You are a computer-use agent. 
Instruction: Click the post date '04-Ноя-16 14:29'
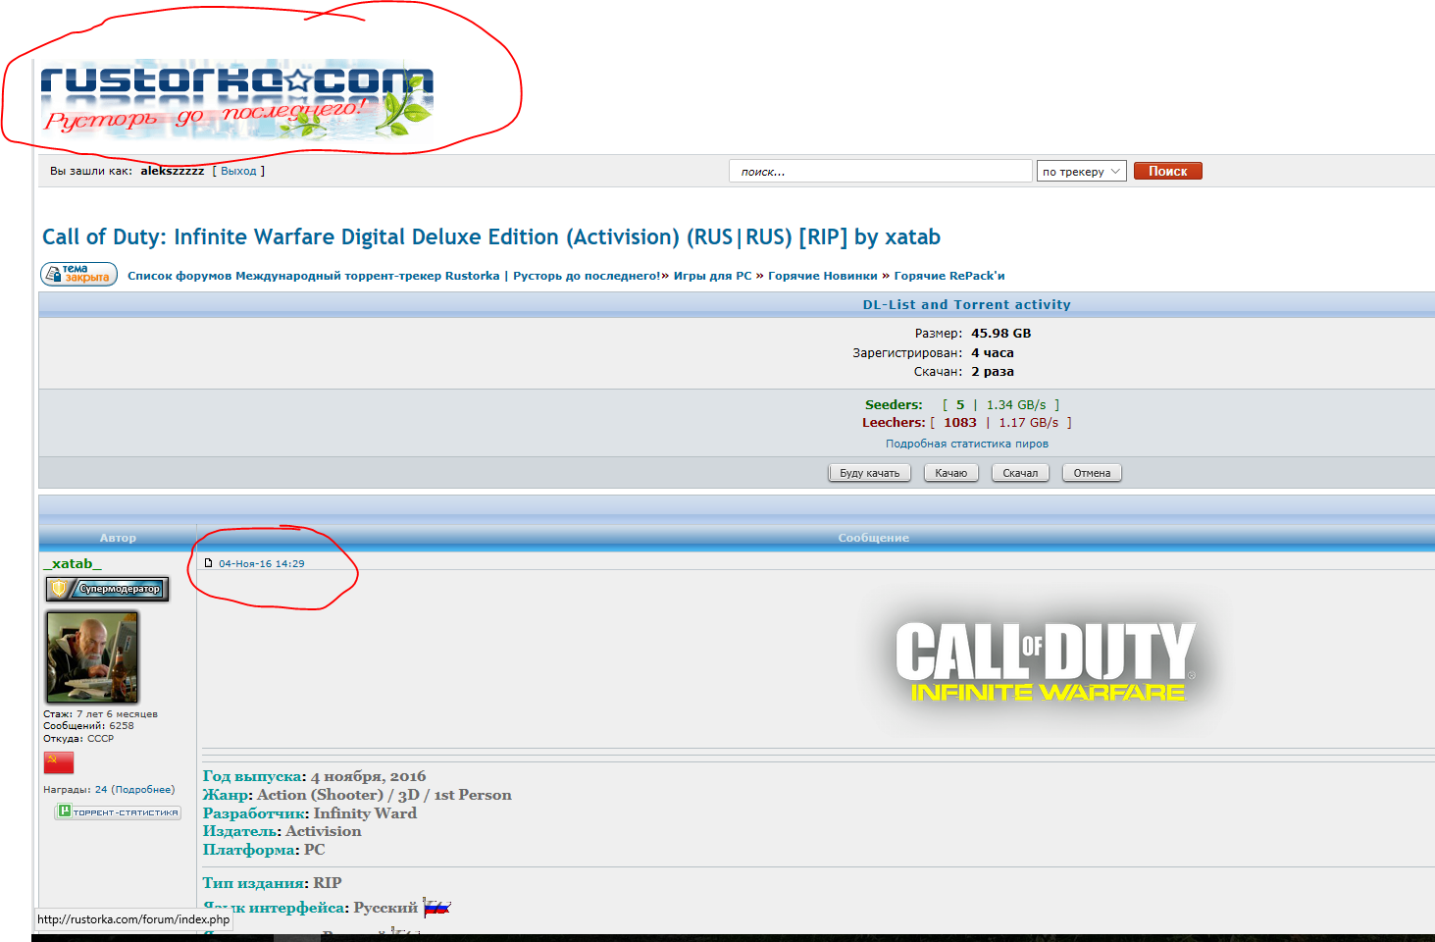tap(261, 563)
